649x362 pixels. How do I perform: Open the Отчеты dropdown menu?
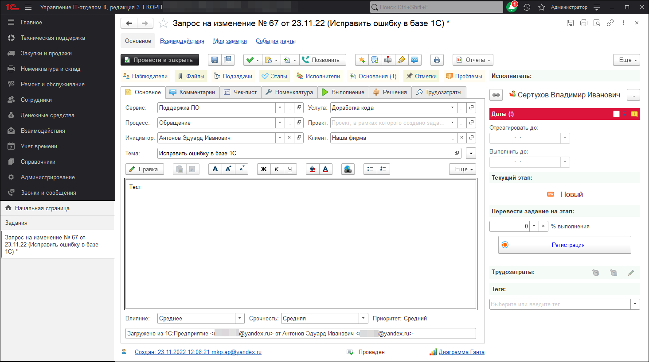tap(473, 60)
